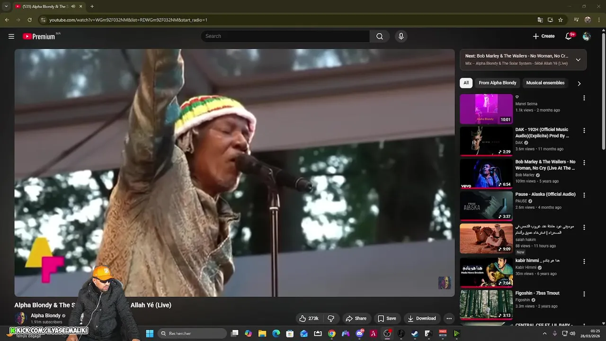Go to YouTube Premium home logo
The image size is (606, 341).
[39, 36]
